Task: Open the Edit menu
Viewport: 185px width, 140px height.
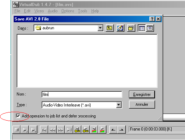Action: point(27,11)
